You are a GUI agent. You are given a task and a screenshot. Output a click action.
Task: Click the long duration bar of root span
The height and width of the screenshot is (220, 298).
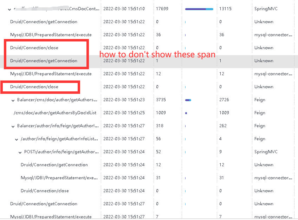pyautogui.click(x=199, y=9)
